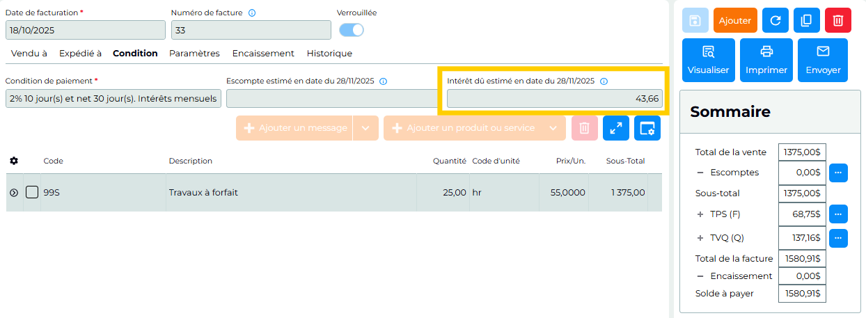Image resolution: width=866 pixels, height=318 pixels.
Task: Switch to the Encaissement tab
Action: (263, 53)
